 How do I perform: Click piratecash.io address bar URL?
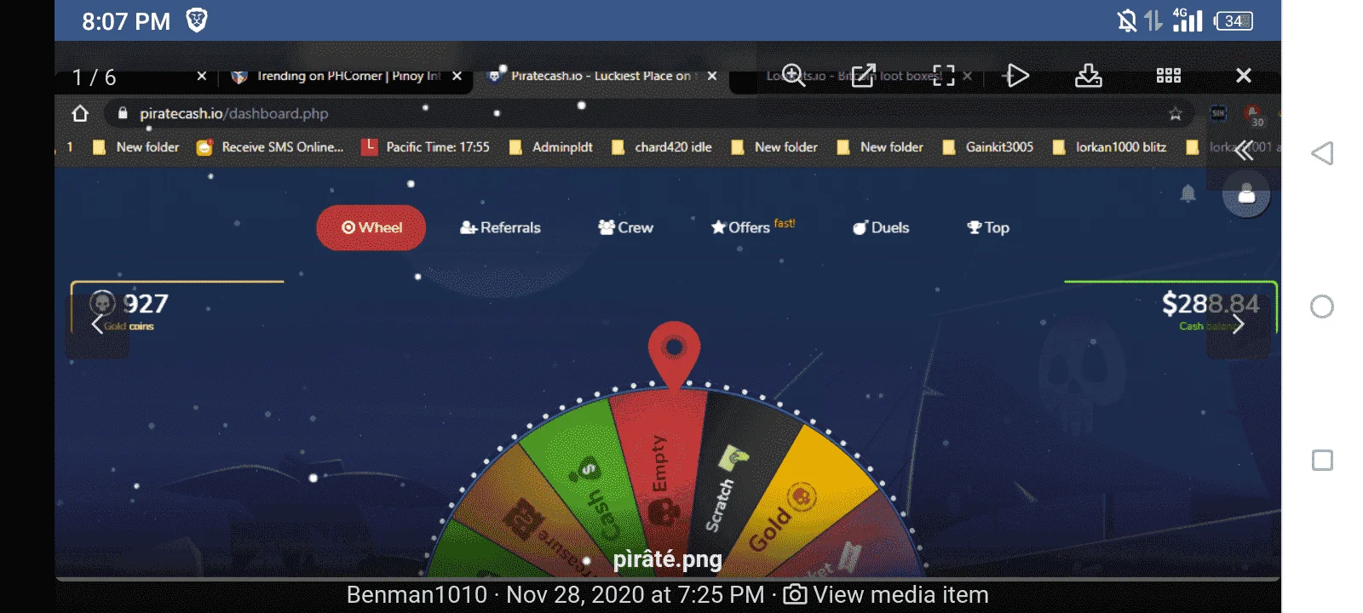point(234,113)
